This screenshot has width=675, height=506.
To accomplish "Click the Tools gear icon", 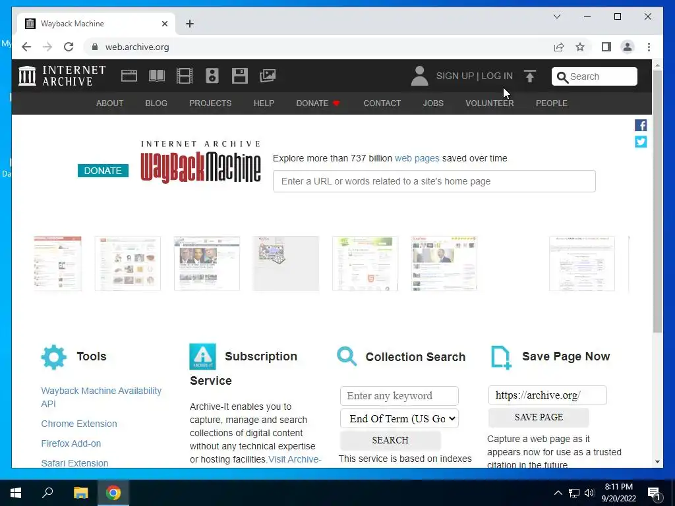I will coord(54,356).
